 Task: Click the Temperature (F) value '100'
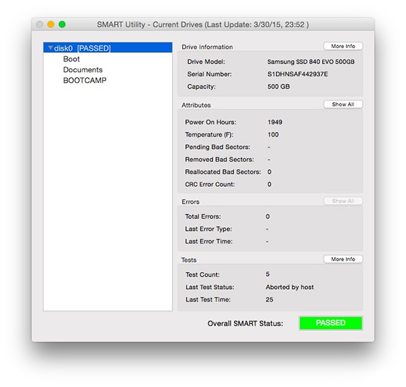click(273, 135)
